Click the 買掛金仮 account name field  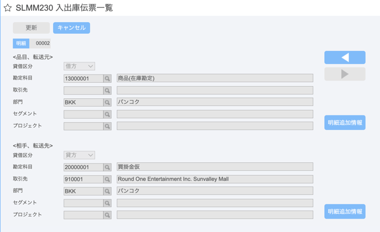pos(215,167)
